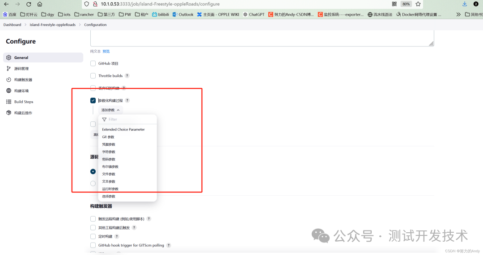Viewport: 483px width, 255px height.
Task: Open the 灯杆云 bookmark folder
Action: (x=29, y=14)
